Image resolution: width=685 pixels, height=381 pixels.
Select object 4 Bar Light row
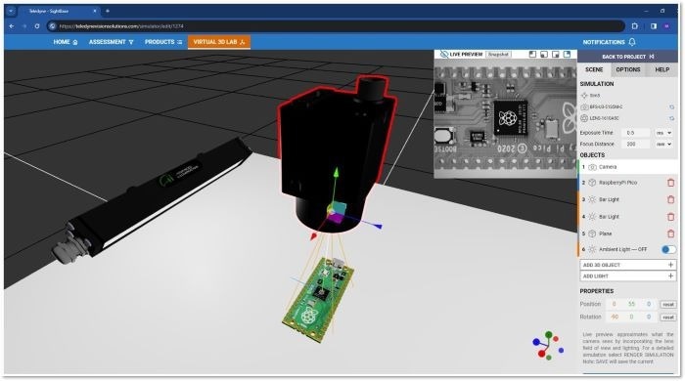coord(628,217)
